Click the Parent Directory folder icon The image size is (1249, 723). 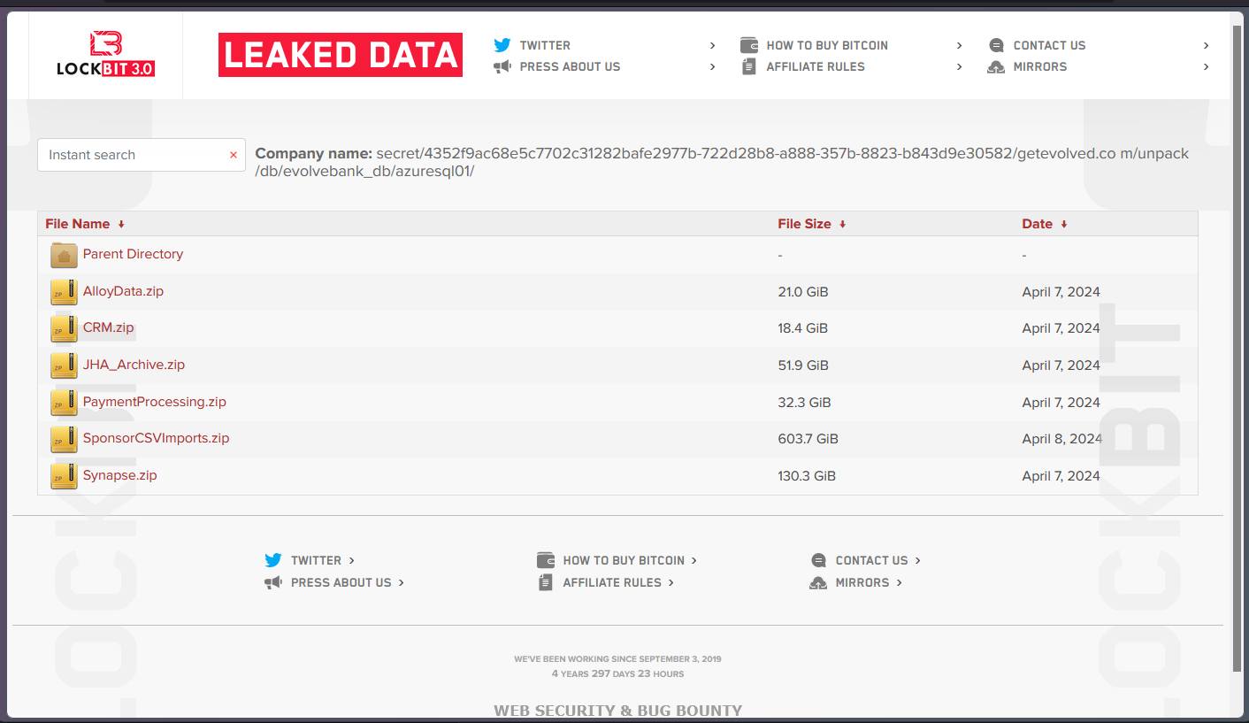[64, 255]
